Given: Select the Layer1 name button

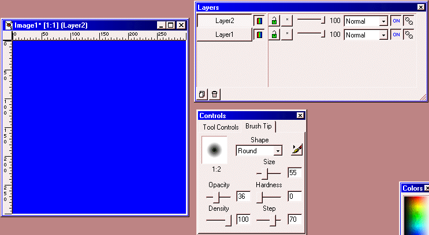Looking at the screenshot, I should [225, 35].
